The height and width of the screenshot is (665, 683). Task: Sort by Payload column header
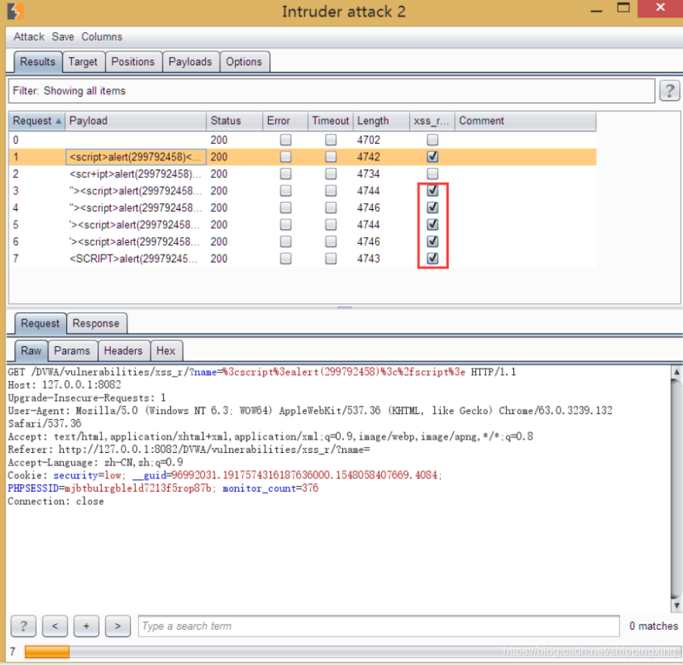coord(135,120)
